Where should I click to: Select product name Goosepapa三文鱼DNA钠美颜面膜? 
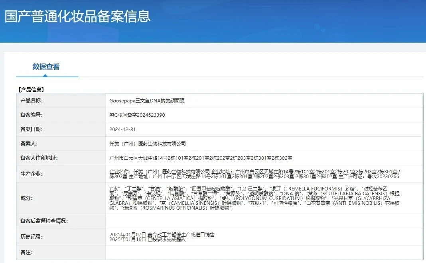(147, 101)
